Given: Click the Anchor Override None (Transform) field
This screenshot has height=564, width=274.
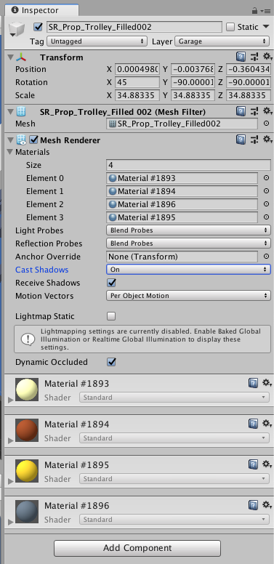Looking at the screenshot, I should [182, 257].
